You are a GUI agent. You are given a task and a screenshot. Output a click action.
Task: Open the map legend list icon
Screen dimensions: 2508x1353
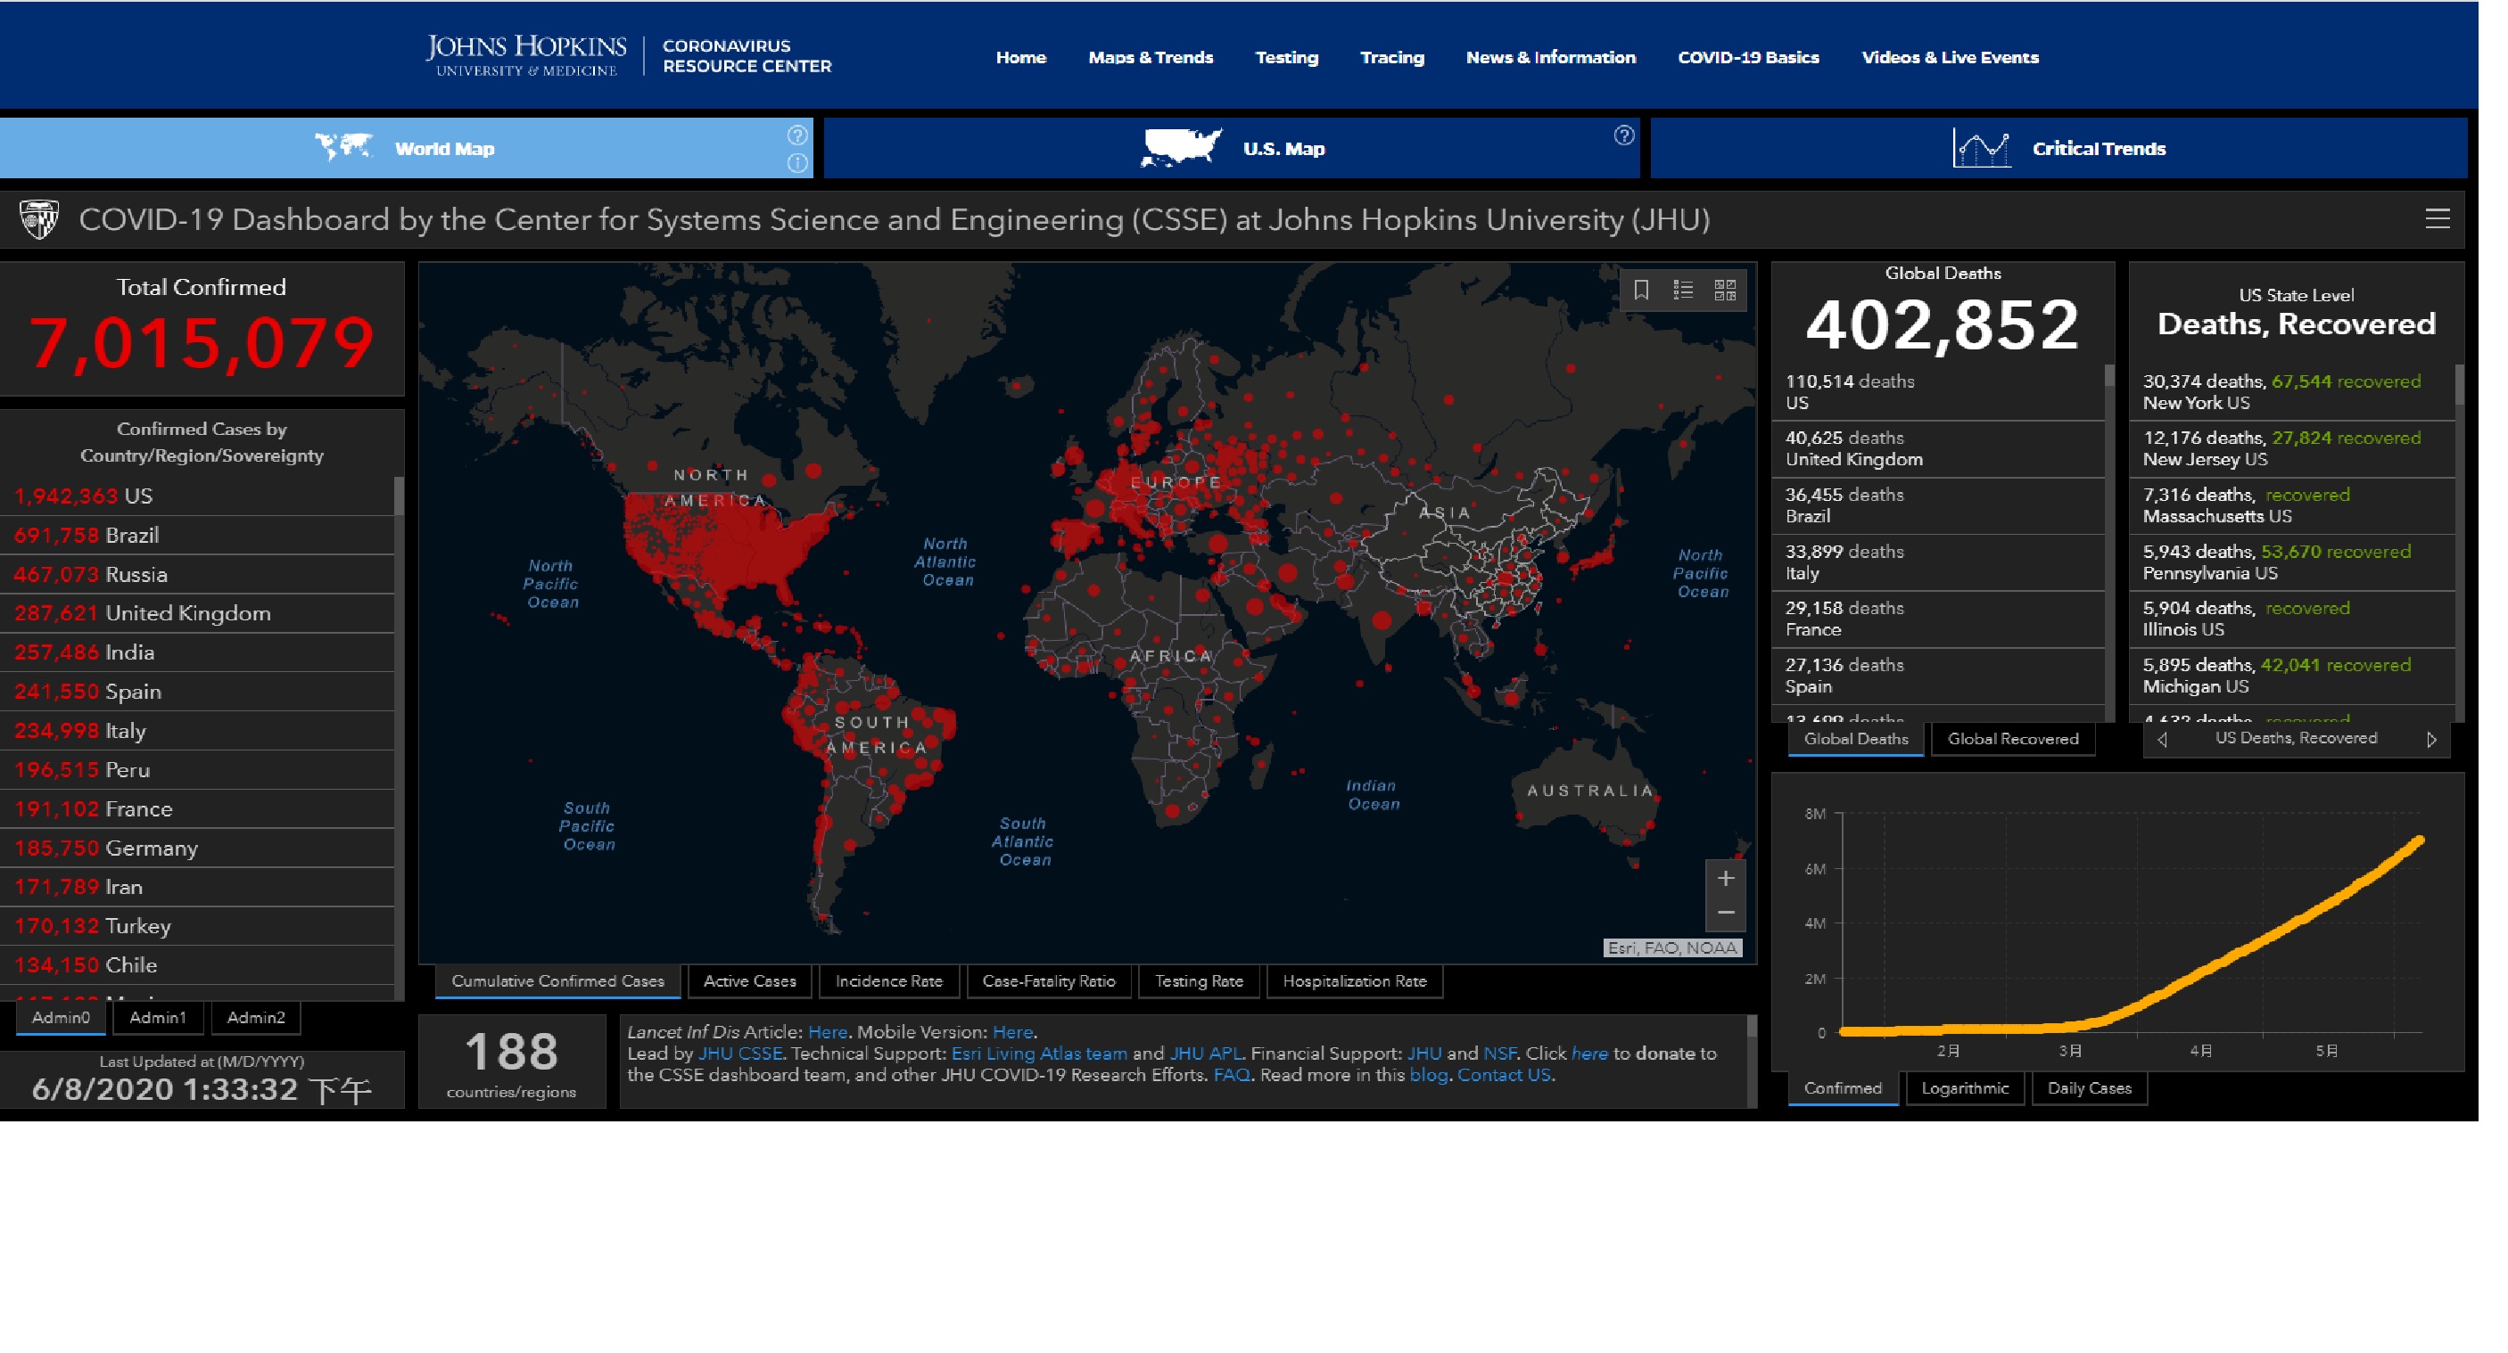point(1683,290)
